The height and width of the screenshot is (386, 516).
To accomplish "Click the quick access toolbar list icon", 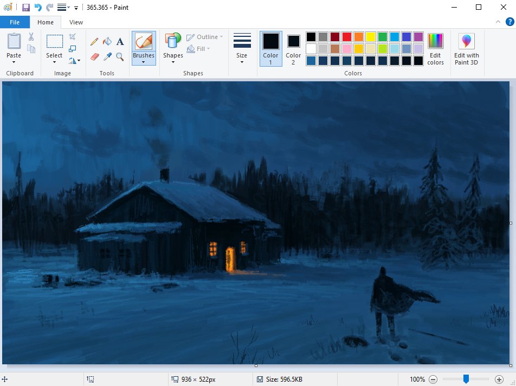I will [62, 7].
